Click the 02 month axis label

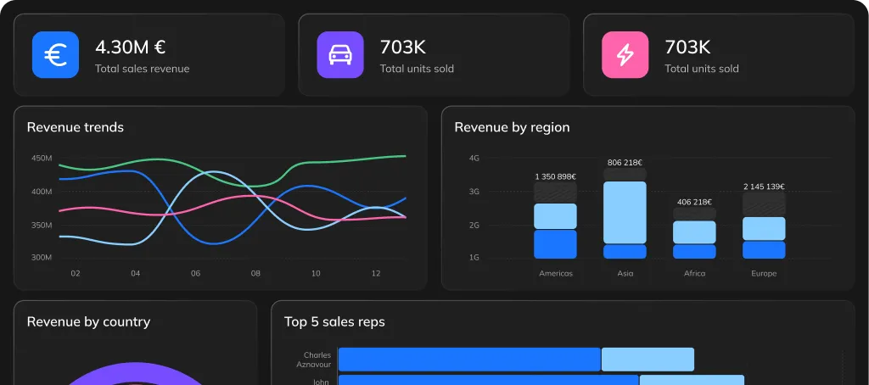pos(76,274)
